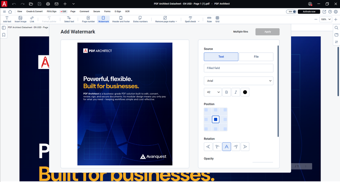Click the Redo arrow in title bar
Screen dimensions: 340x182
[22, 4]
